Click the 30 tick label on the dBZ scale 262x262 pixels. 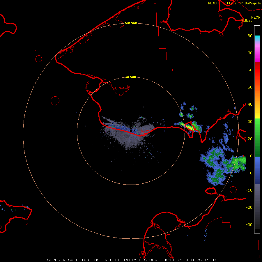tap(250, 122)
